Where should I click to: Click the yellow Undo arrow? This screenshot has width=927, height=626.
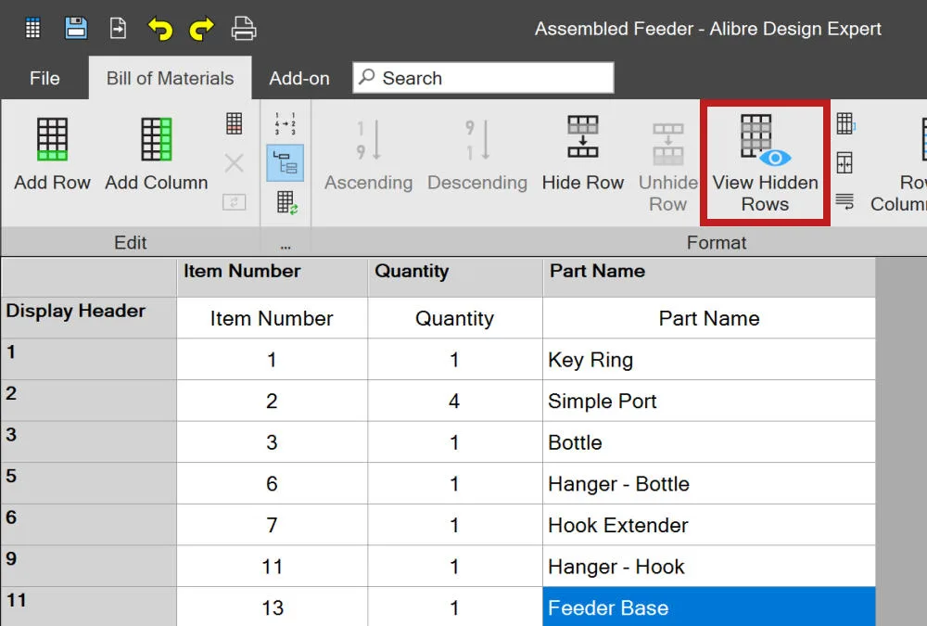pyautogui.click(x=160, y=29)
